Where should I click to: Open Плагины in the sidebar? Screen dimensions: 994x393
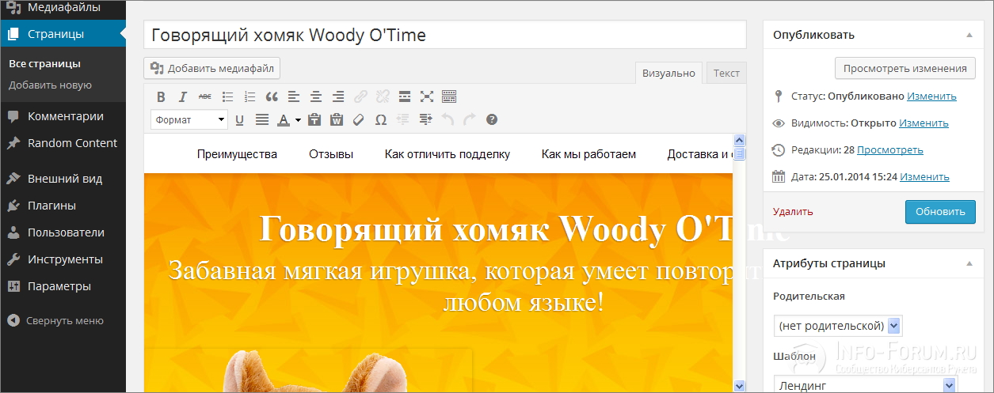(x=63, y=206)
